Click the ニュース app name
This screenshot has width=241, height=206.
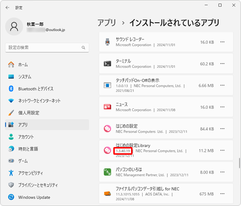[x=121, y=104]
